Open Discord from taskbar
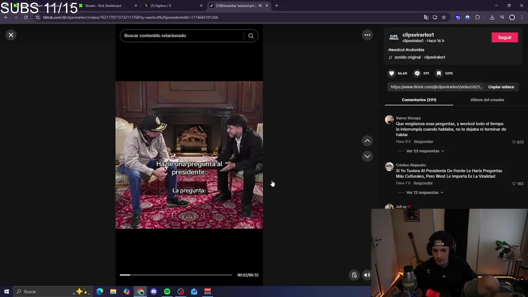The image size is (528, 297). click(x=153, y=292)
